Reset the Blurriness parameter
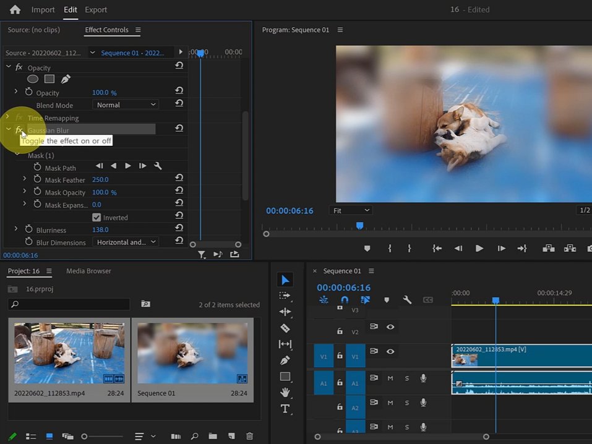The image size is (592, 444). (179, 228)
